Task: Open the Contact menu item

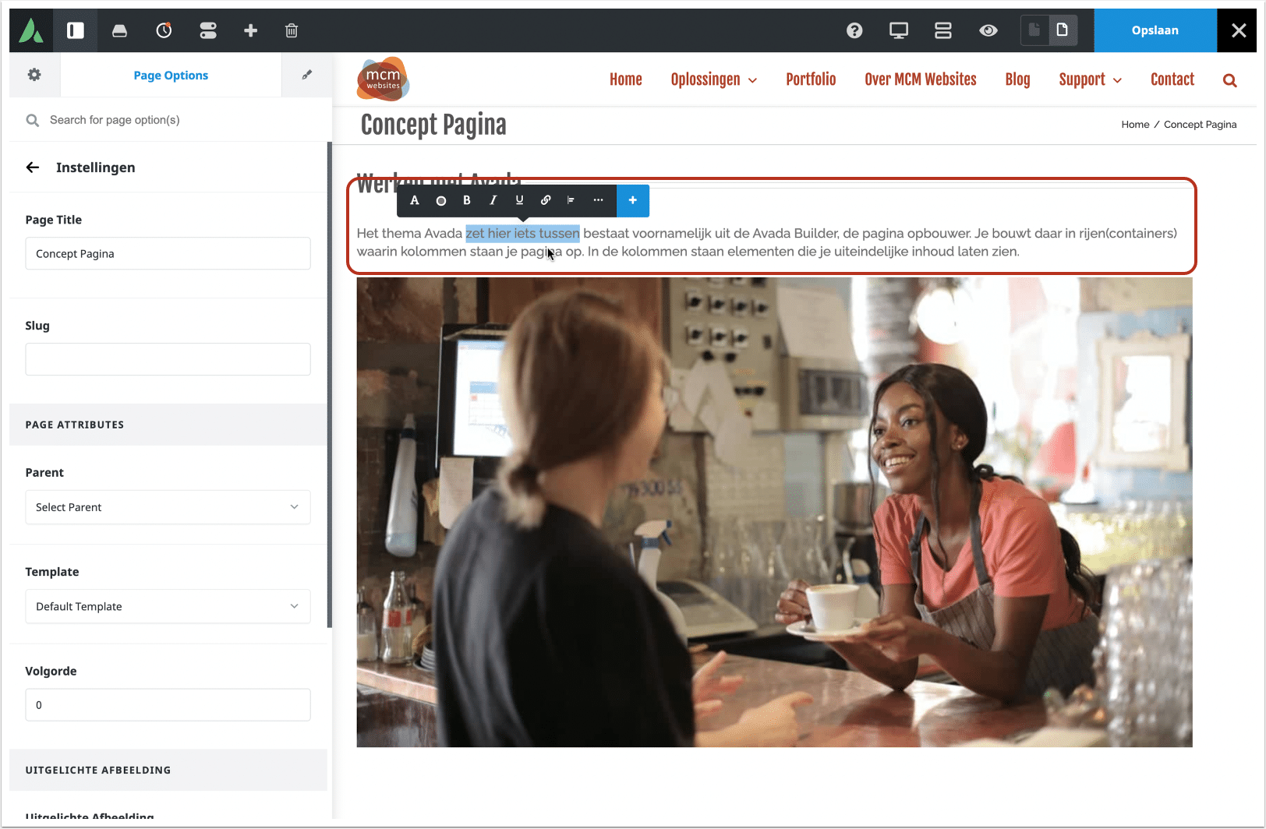Action: click(x=1172, y=79)
